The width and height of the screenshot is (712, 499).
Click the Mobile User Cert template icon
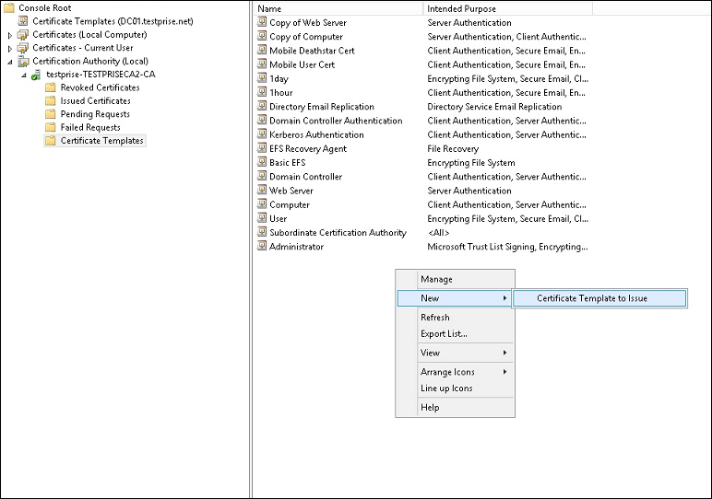pos(262,64)
